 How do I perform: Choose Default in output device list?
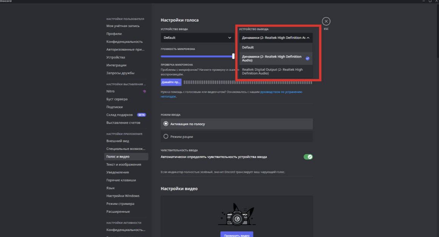pyautogui.click(x=276, y=47)
